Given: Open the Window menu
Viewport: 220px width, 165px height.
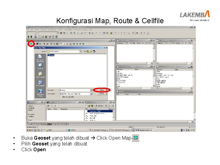Looking at the screenshot, I should [85, 30].
